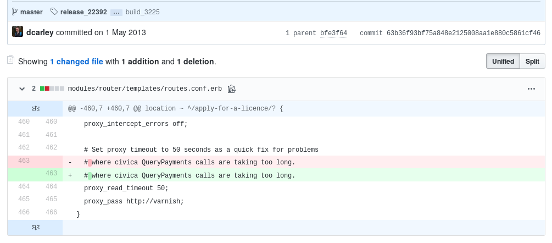The image size is (552, 243).
Task: Click the proxy_intercept_errors off; line
Action: click(x=136, y=124)
